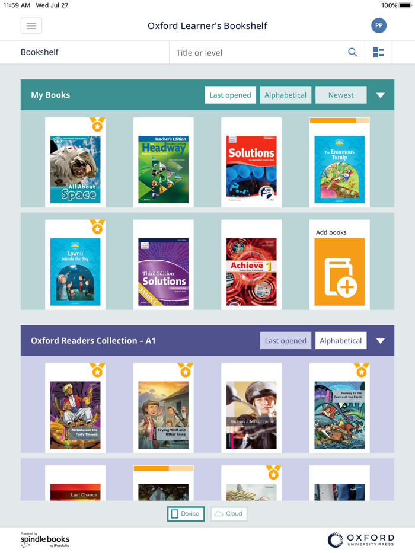This screenshot has width=415, height=553.
Task: Open the hamburger menu
Action: pos(31,25)
